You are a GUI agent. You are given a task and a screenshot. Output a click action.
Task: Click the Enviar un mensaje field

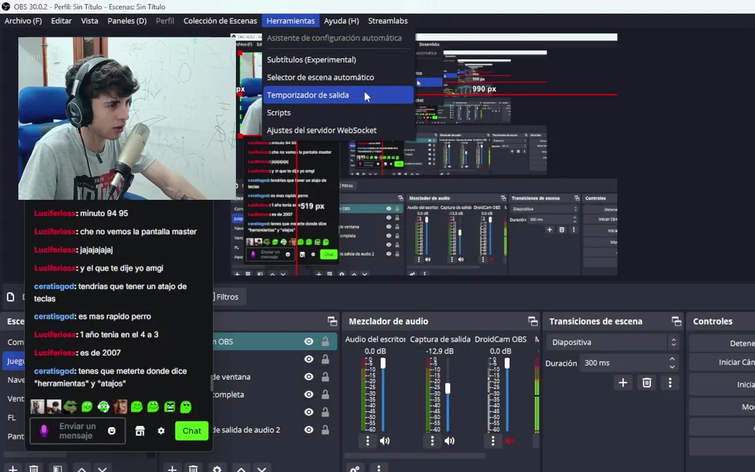77,431
